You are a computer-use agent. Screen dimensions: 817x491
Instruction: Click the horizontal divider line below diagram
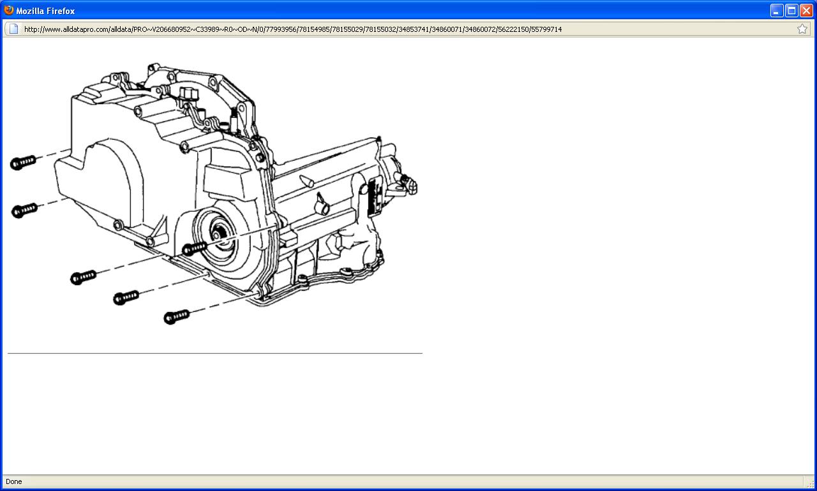214,353
